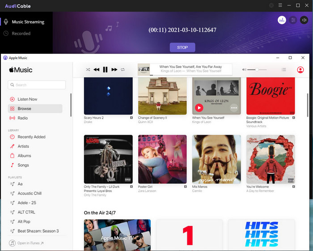
Task: Adjust the Apple Music volume slider
Action: click(x=257, y=69)
